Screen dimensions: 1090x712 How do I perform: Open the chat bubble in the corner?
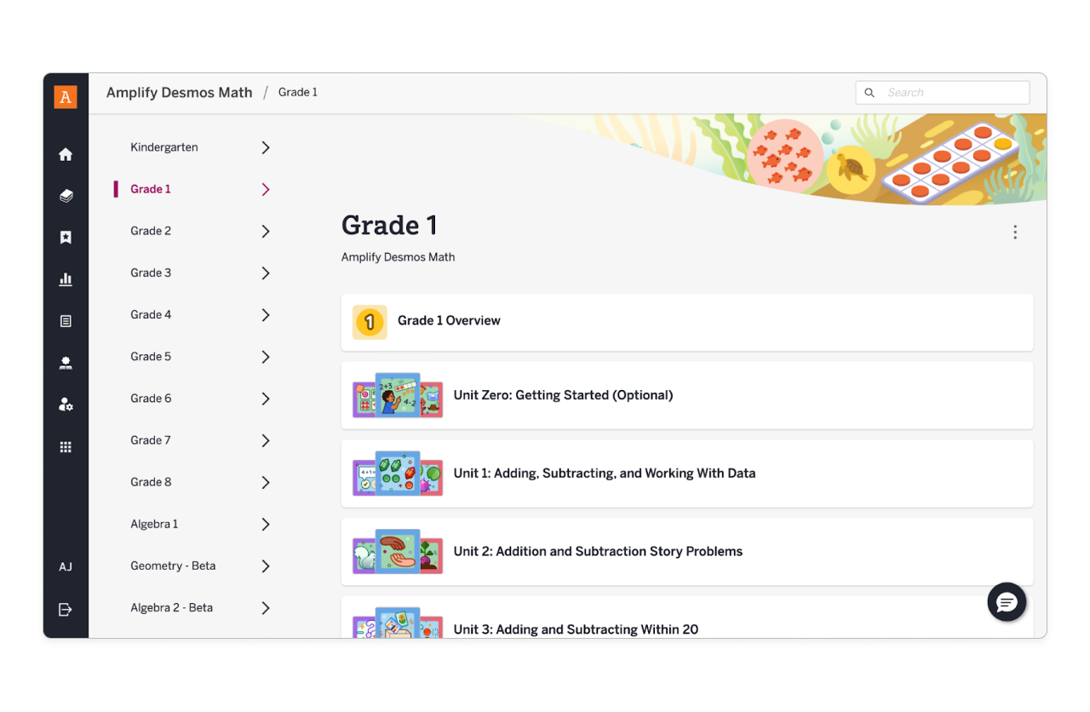click(1007, 602)
